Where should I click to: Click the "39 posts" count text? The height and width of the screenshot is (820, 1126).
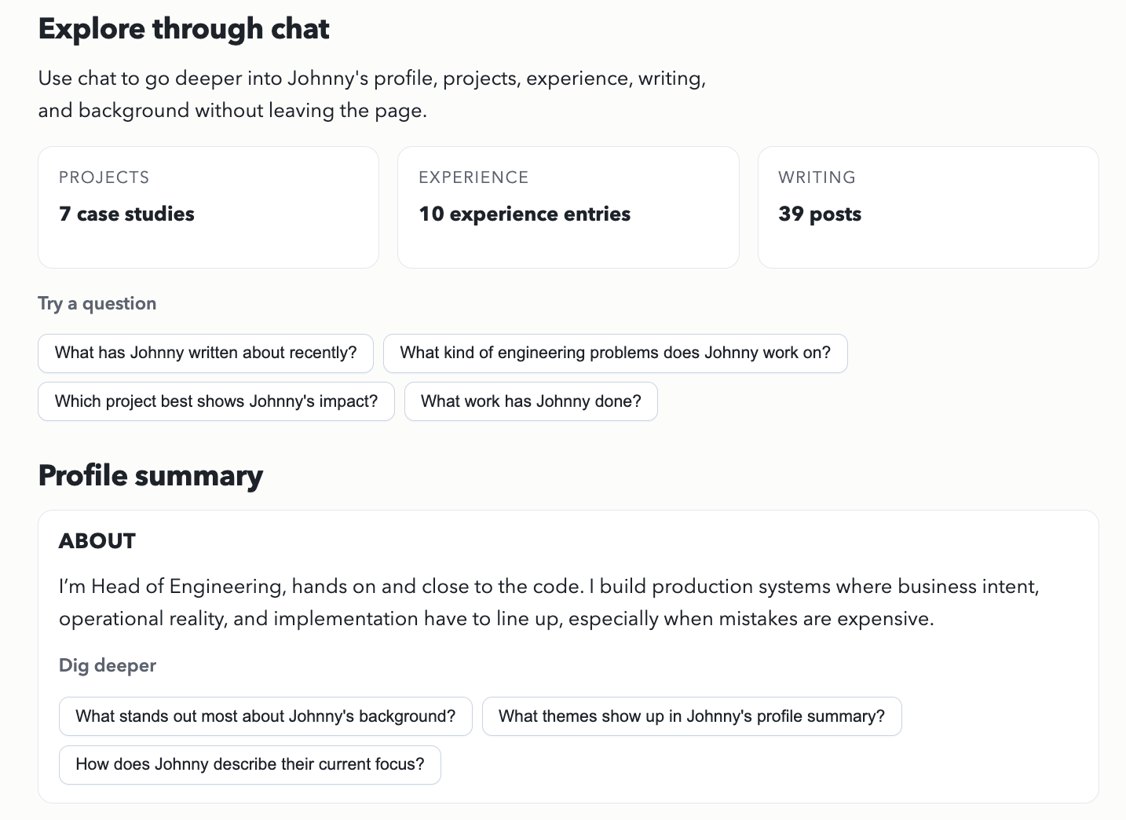(x=820, y=214)
